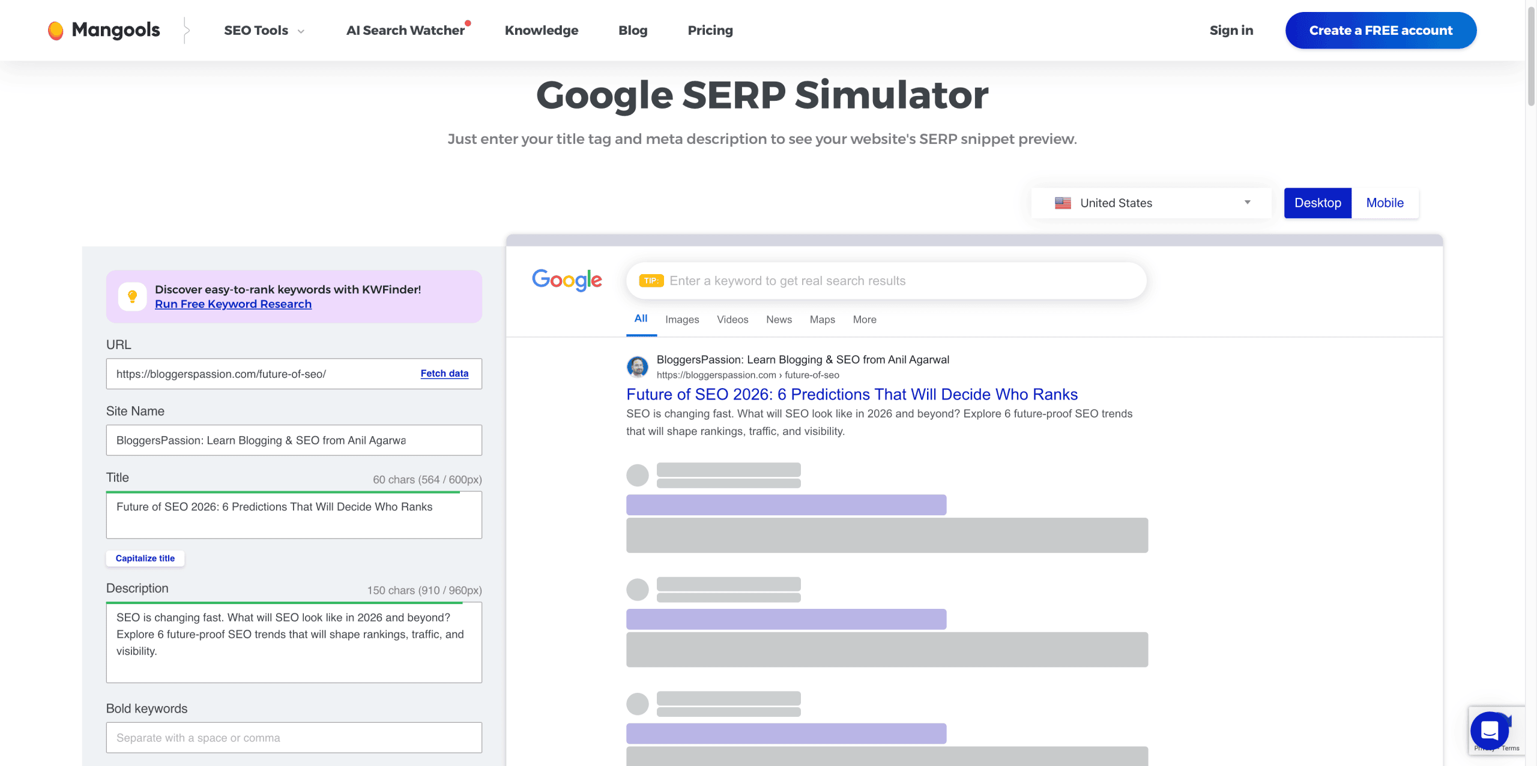The width and height of the screenshot is (1537, 766).
Task: Click the TIP badge in the search bar
Action: pos(650,280)
